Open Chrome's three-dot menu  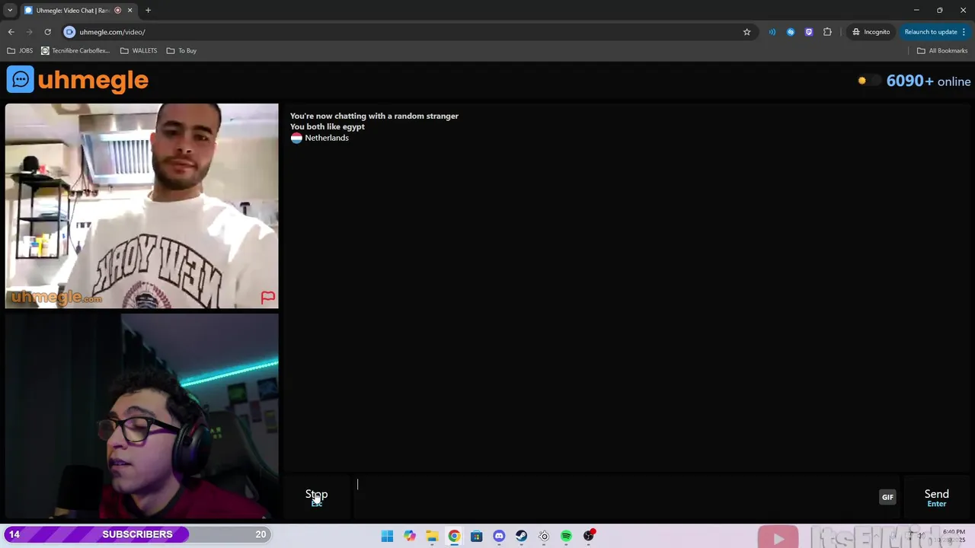[x=964, y=32]
